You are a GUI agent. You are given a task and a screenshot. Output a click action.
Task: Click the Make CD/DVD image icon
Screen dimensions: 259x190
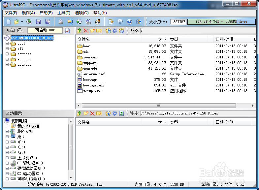tap(61, 22)
